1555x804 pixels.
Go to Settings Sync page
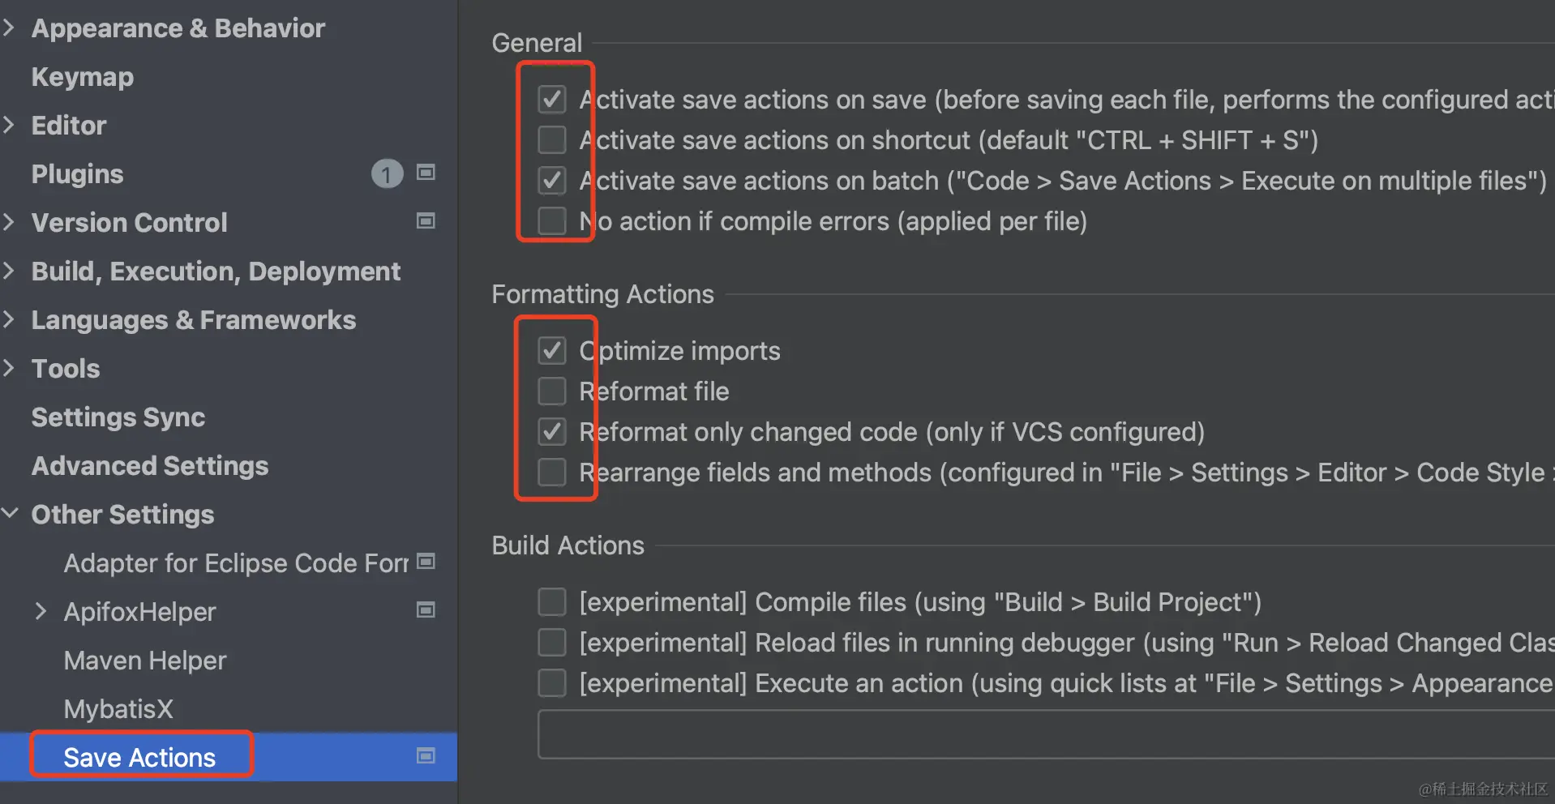pos(118,417)
